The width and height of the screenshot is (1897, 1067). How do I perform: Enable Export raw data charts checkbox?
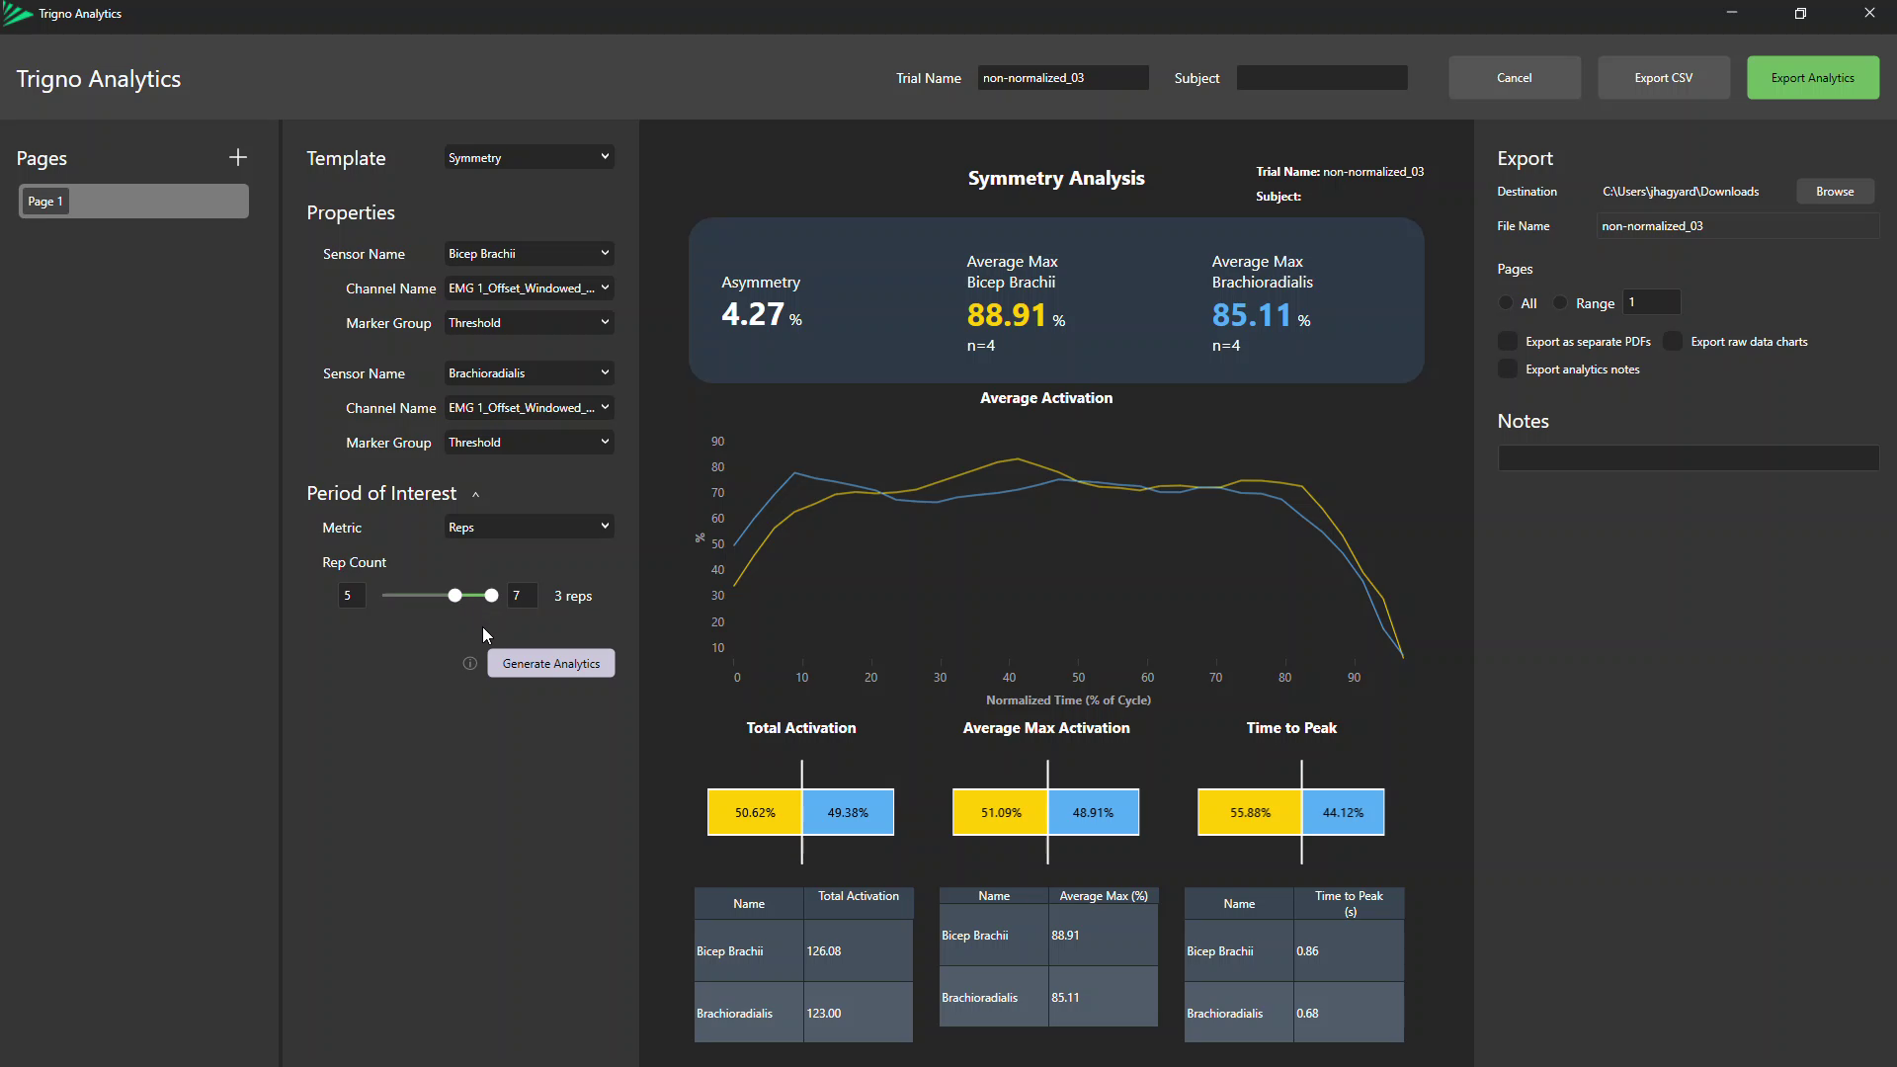(x=1673, y=342)
